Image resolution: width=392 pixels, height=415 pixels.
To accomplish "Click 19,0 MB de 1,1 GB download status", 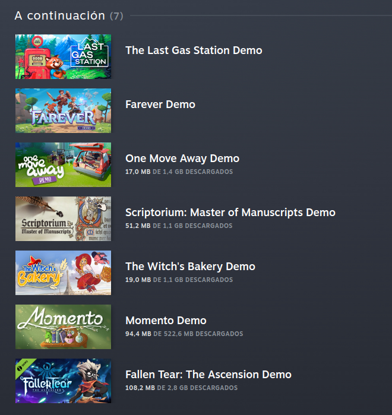I will coord(179,280).
